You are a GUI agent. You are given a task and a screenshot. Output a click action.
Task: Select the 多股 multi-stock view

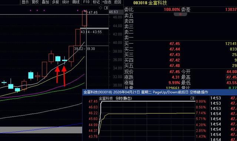[x=56, y=2]
